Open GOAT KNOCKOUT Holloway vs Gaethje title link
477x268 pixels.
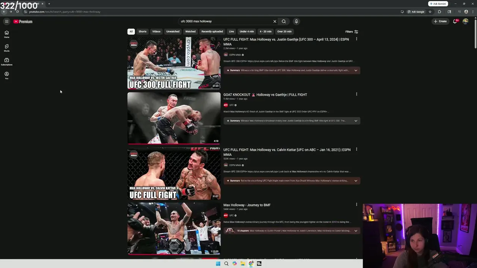coord(265,95)
